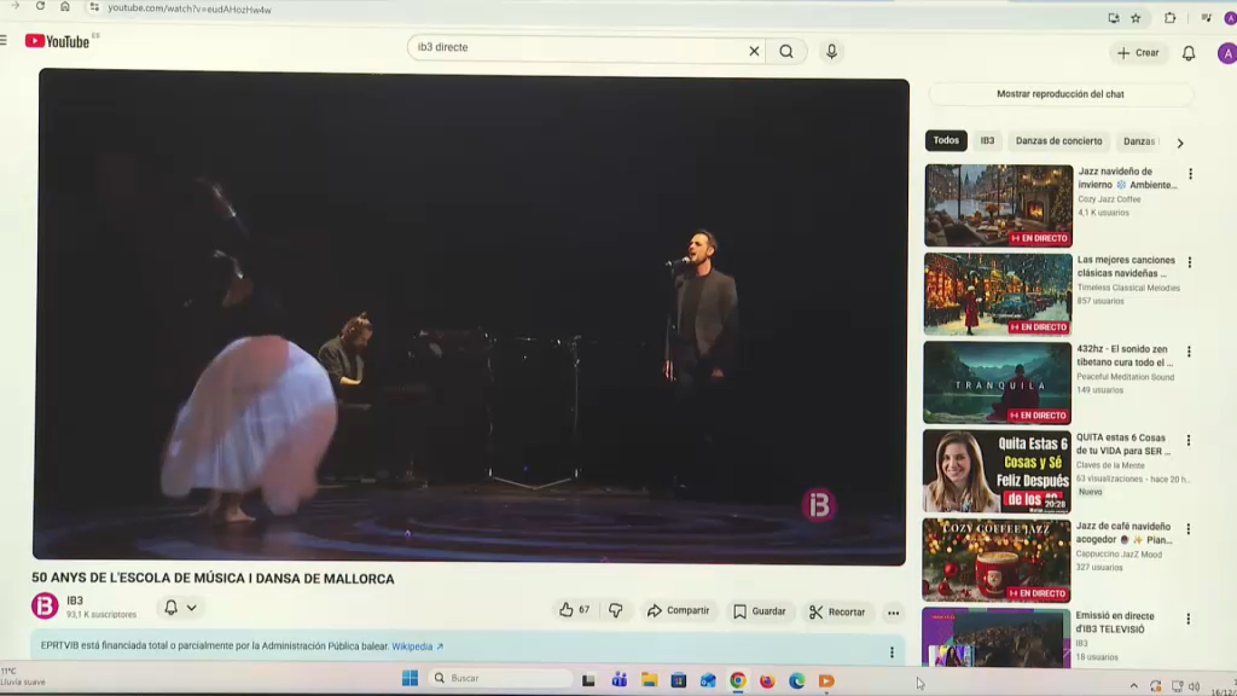Open subscription notification bell dropdown

(180, 608)
